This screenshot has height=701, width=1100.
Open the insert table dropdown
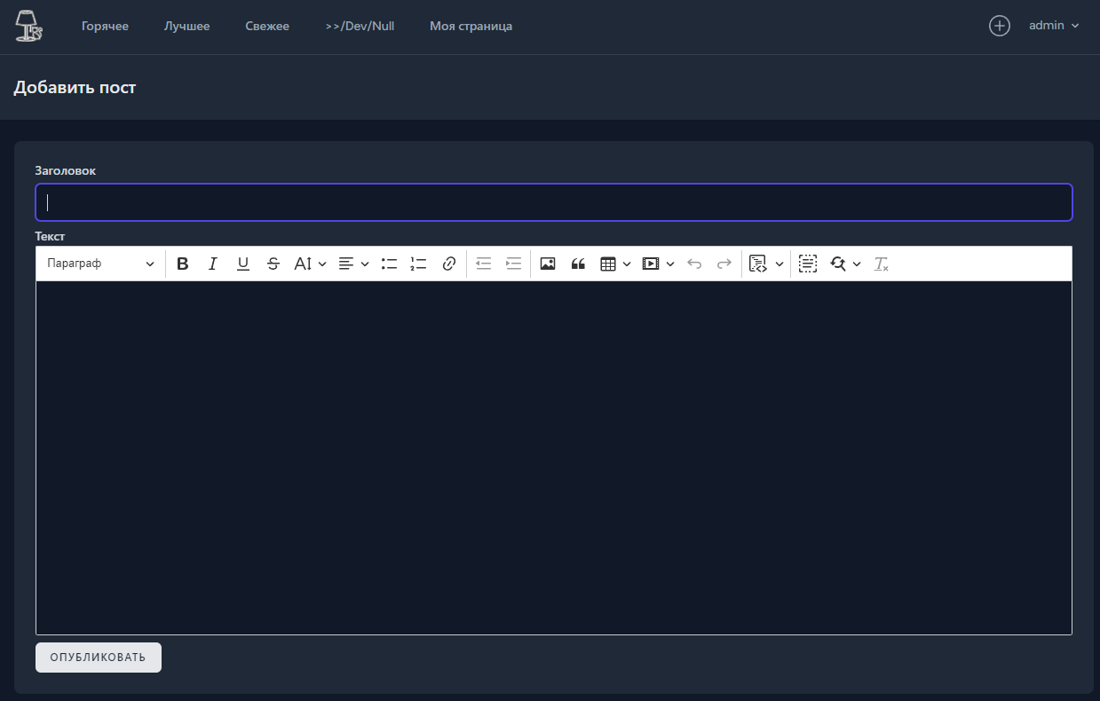[x=615, y=264]
